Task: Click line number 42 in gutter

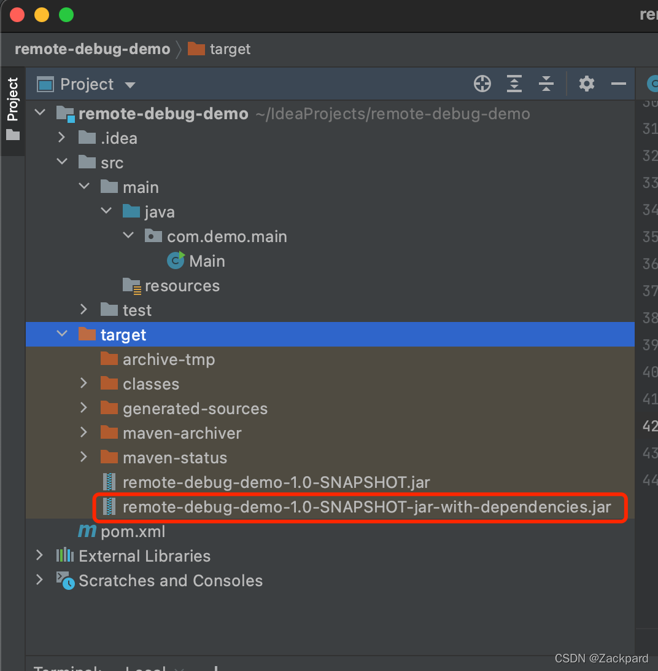Action: click(650, 426)
